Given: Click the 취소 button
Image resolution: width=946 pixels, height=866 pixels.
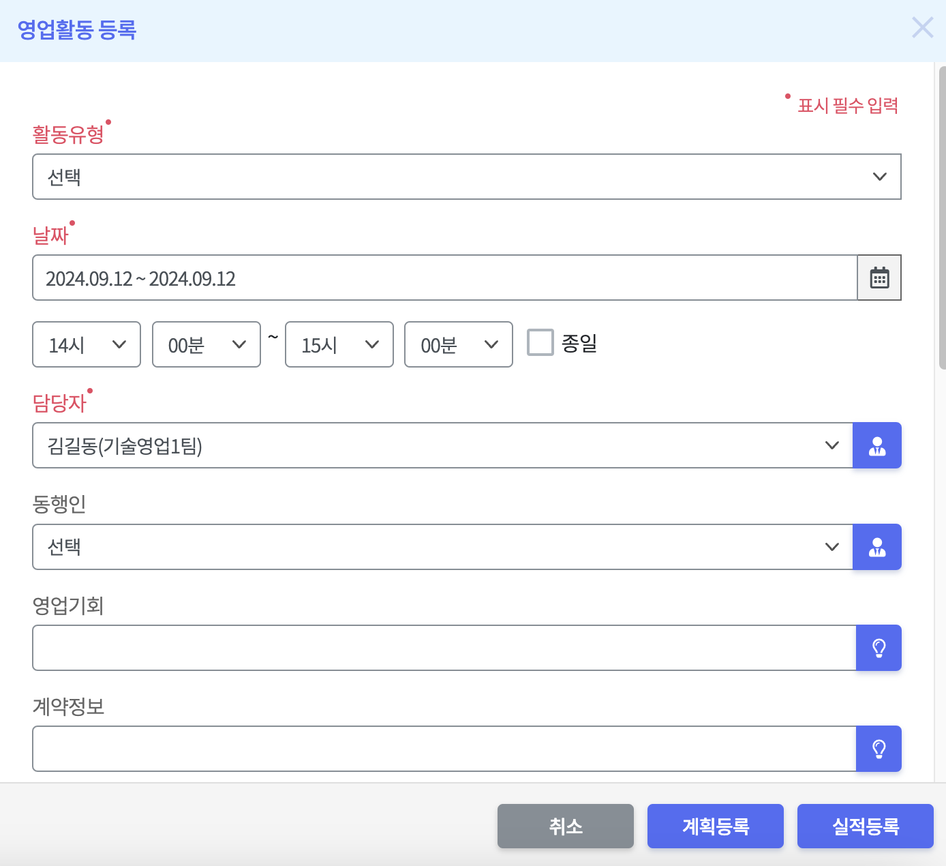Looking at the screenshot, I should (x=566, y=826).
